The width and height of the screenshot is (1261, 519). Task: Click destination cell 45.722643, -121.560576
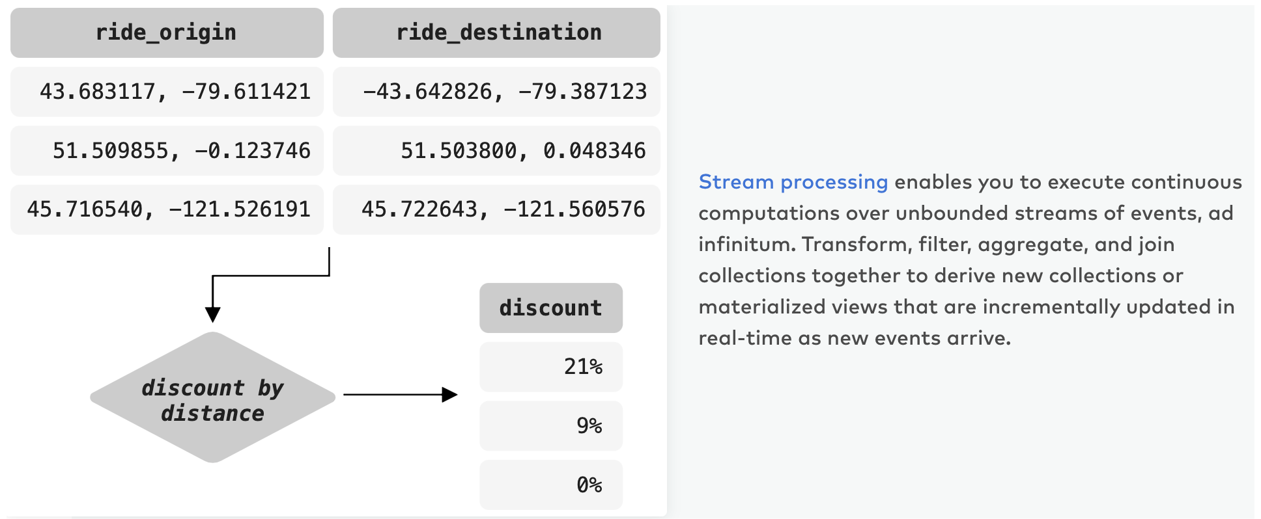tap(496, 209)
